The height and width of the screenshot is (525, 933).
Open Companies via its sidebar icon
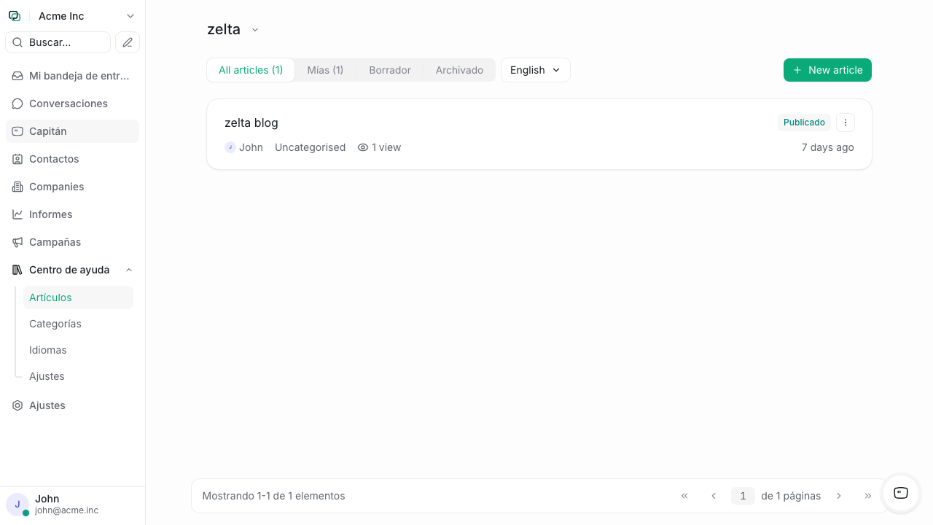tap(17, 187)
